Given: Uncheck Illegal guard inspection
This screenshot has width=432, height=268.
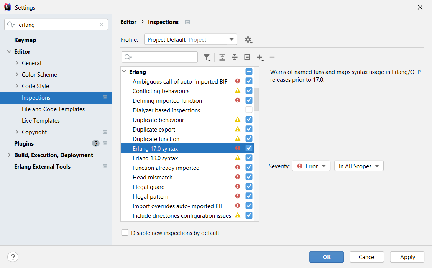Looking at the screenshot, I should 249,186.
